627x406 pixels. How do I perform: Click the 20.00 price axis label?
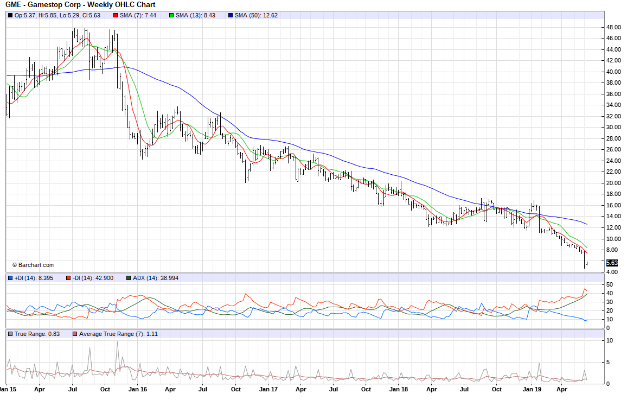click(613, 183)
